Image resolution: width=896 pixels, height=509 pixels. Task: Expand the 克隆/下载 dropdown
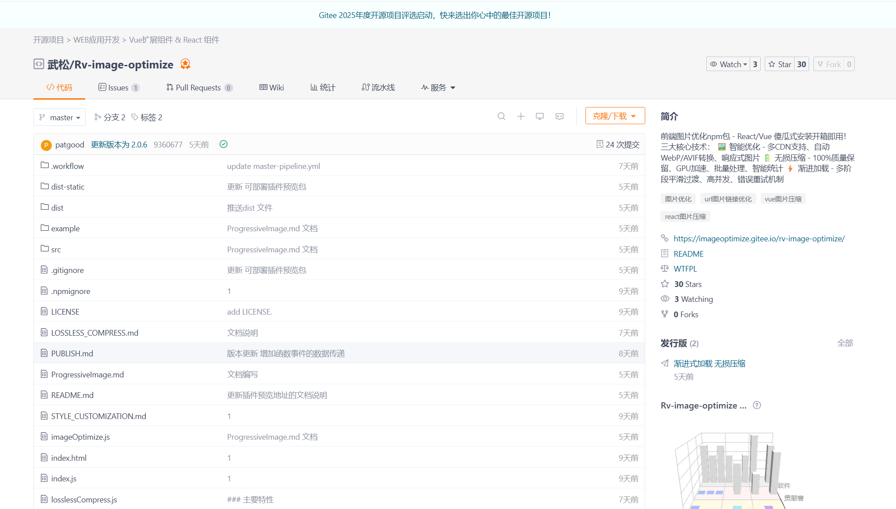614,115
